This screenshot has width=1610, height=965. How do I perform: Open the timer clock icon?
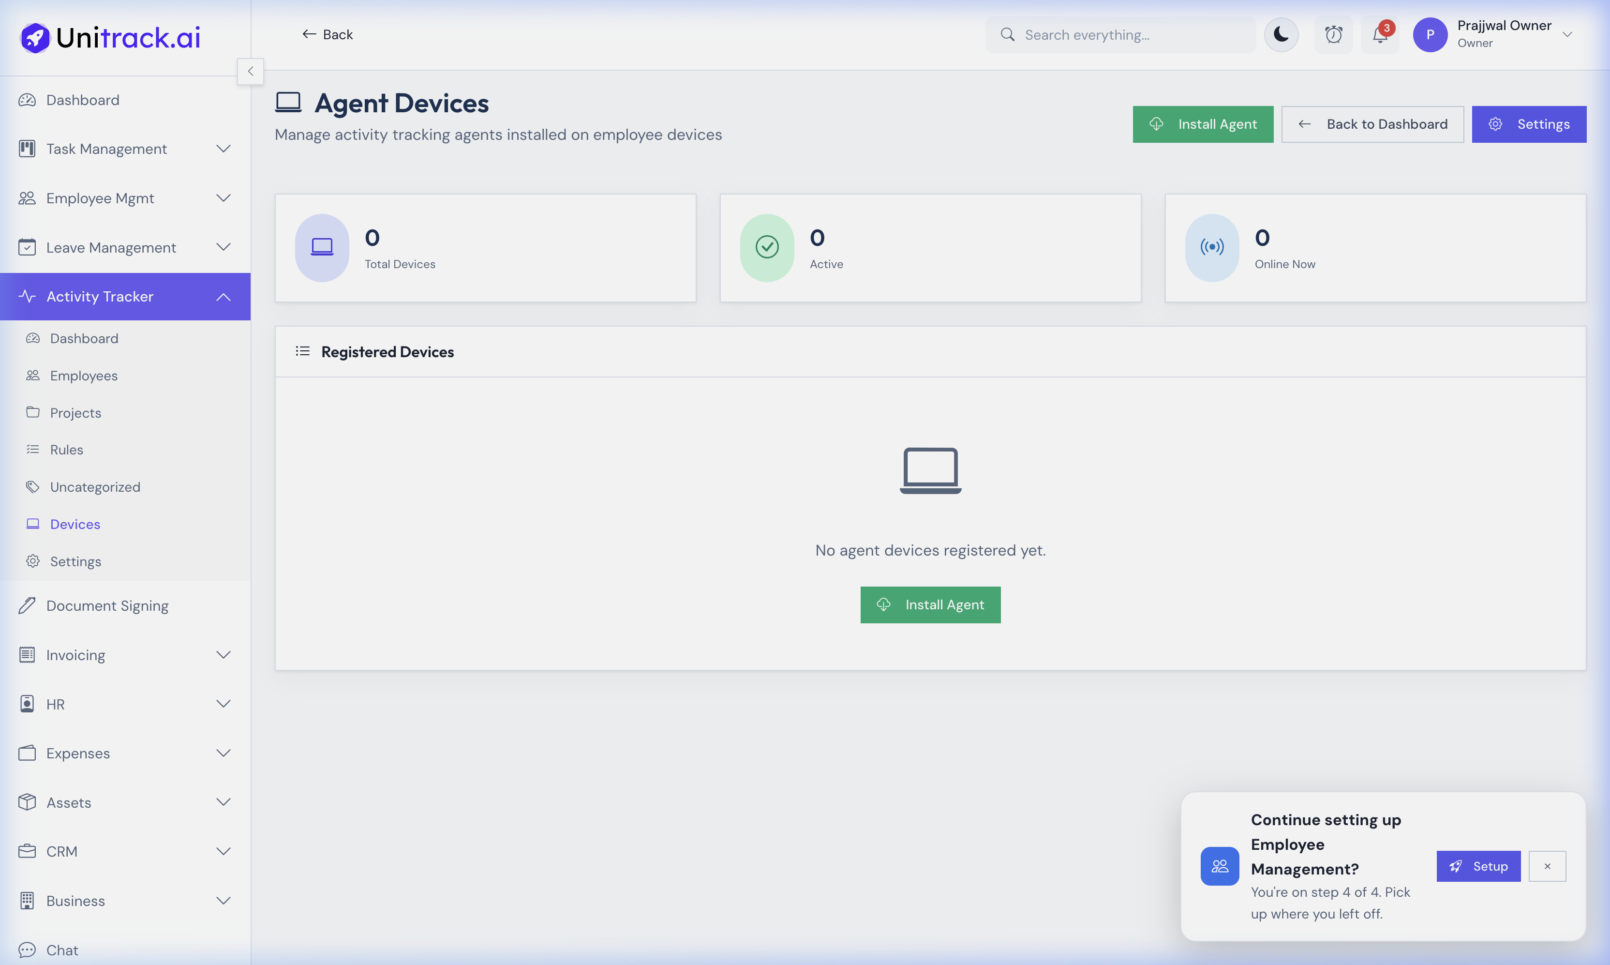pos(1333,35)
